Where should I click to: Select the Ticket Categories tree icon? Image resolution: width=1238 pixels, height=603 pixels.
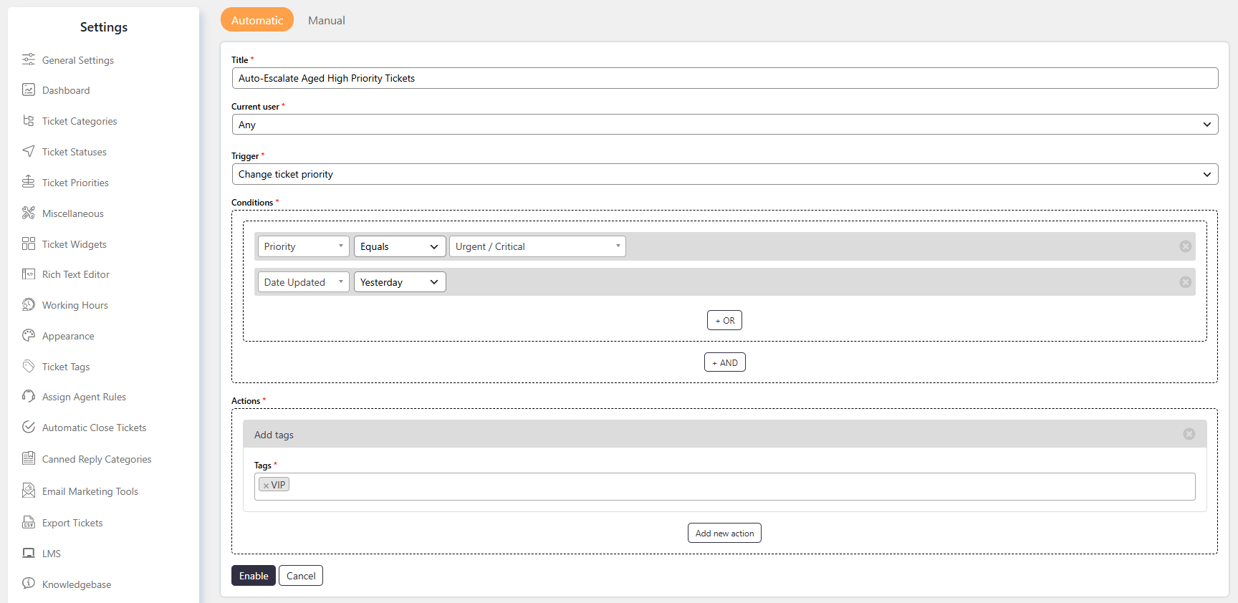[29, 120]
